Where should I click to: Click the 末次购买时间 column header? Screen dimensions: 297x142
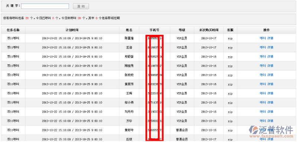coord(209,30)
